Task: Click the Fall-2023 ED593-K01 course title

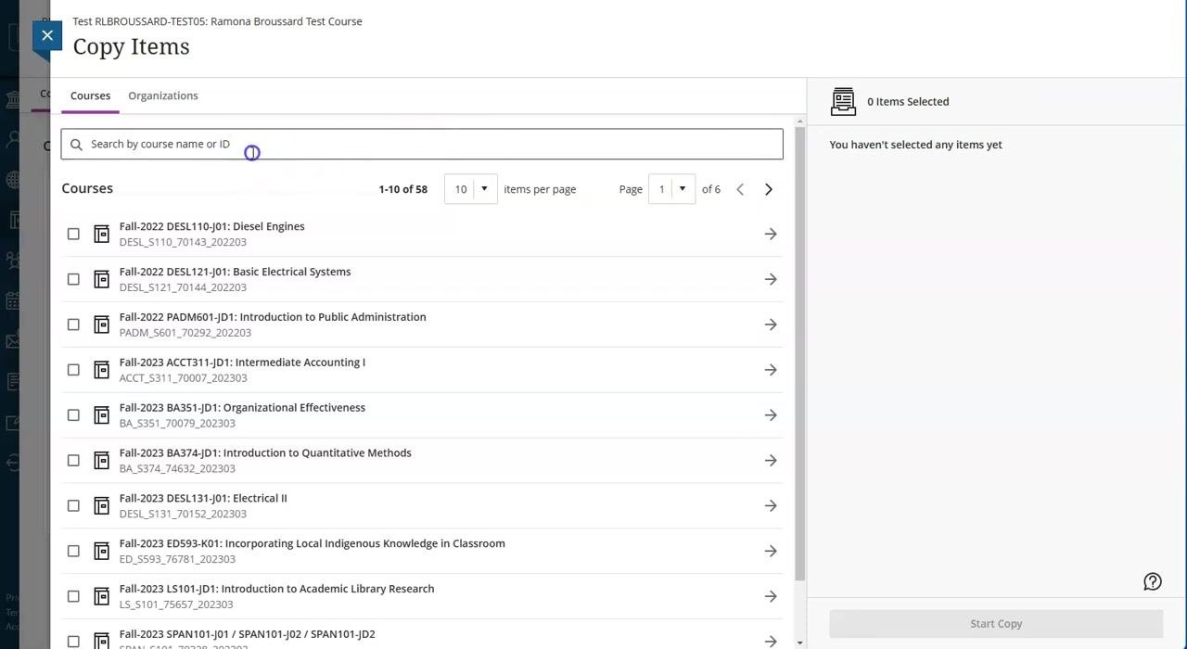Action: [313, 544]
